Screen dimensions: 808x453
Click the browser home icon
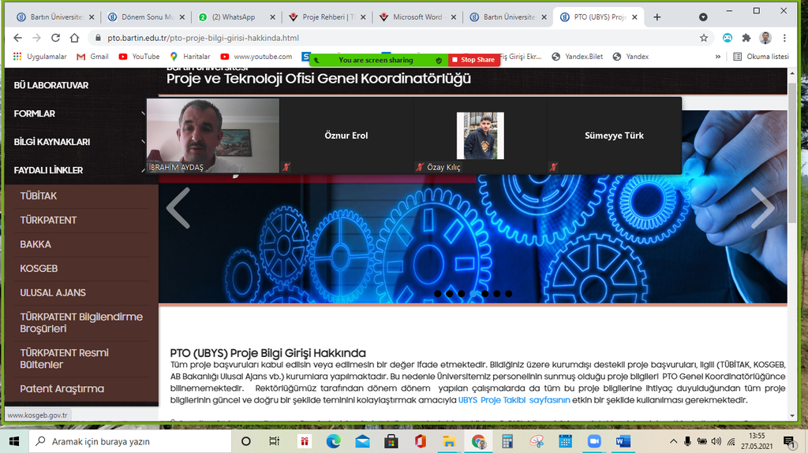click(74, 38)
